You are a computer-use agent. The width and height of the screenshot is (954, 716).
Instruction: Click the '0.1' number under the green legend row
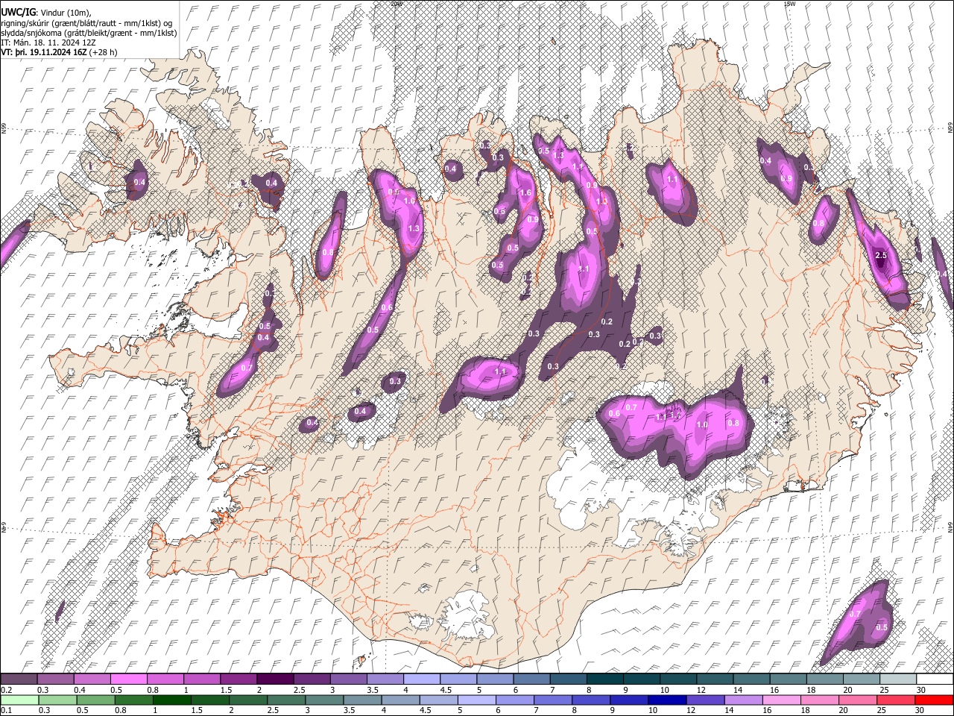6,711
